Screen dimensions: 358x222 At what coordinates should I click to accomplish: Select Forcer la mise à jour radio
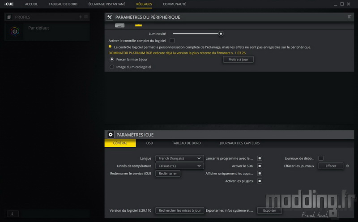pos(111,60)
